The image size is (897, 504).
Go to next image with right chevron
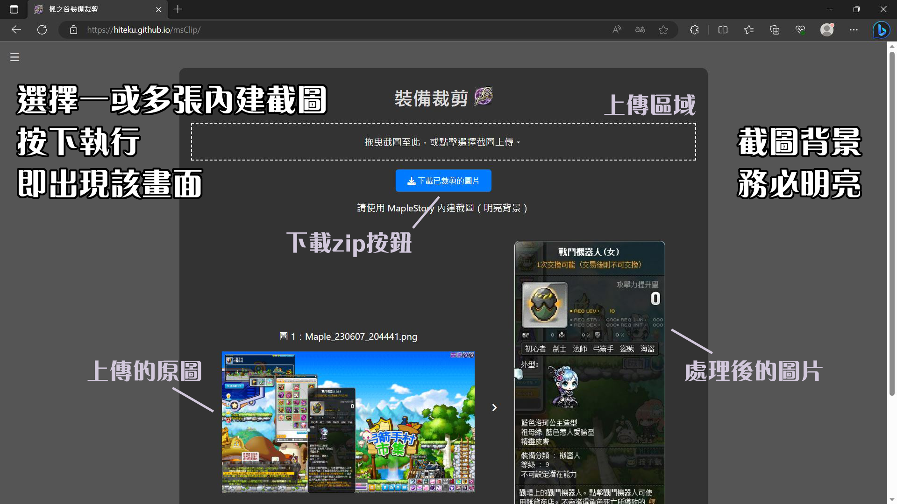tap(494, 407)
